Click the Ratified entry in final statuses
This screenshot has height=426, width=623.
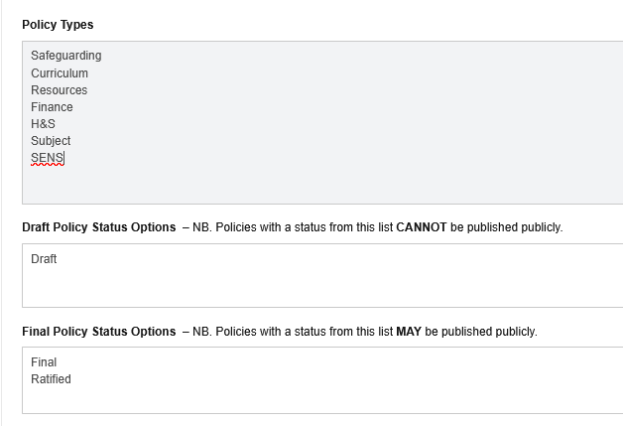(51, 379)
